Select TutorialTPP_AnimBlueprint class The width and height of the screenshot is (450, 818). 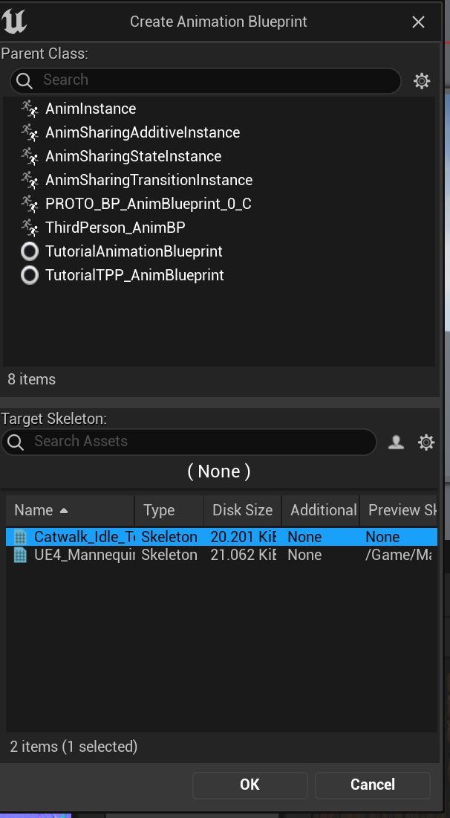click(134, 275)
